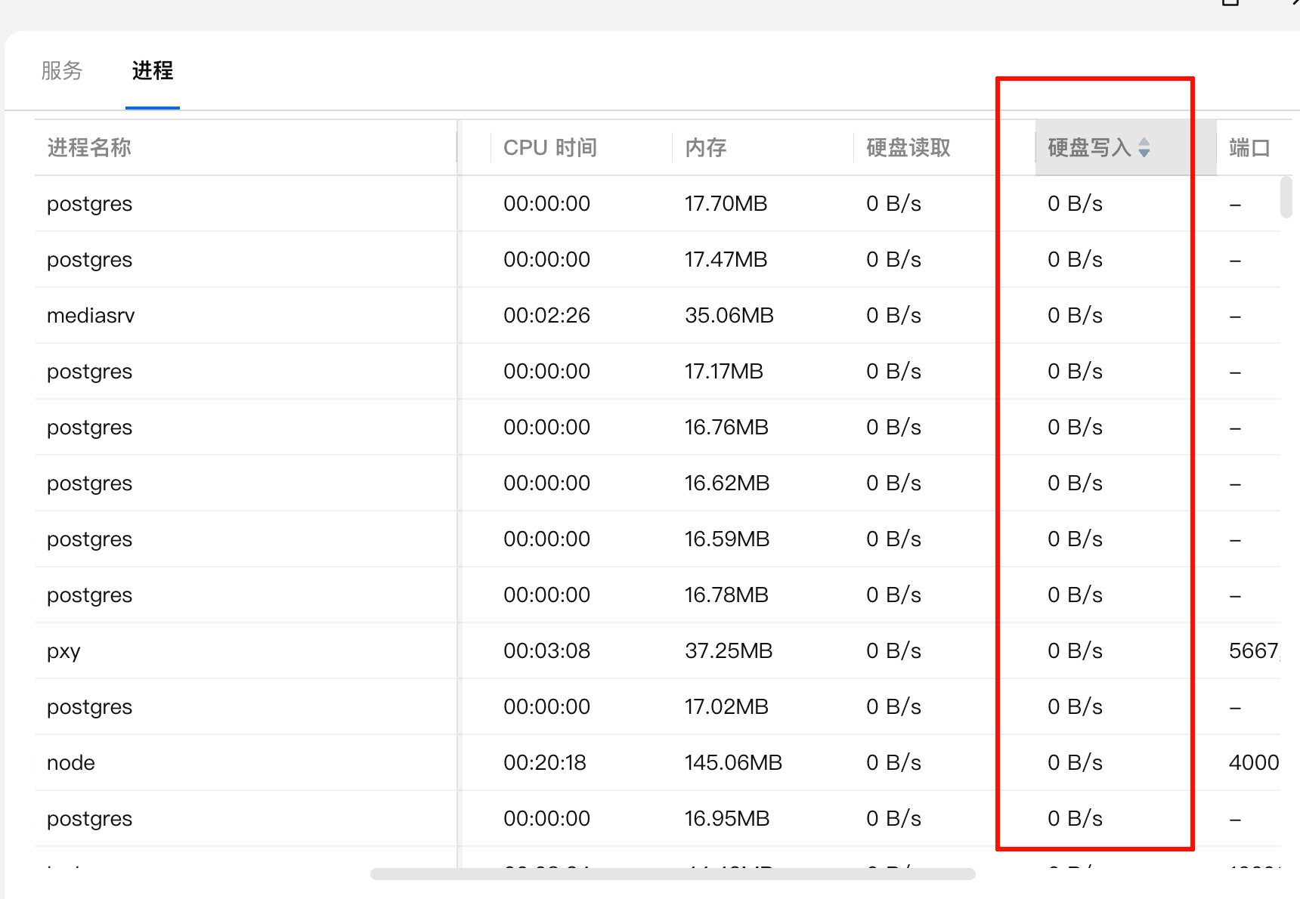Click the 145.06MB memory value
This screenshot has width=1300, height=899.
pyautogui.click(x=733, y=763)
